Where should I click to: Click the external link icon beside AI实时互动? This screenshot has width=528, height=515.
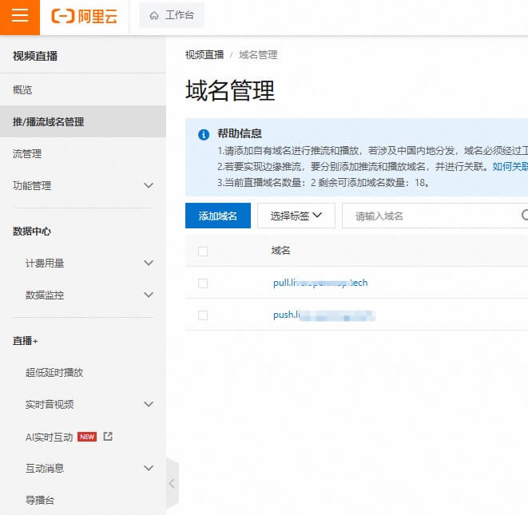tap(109, 437)
